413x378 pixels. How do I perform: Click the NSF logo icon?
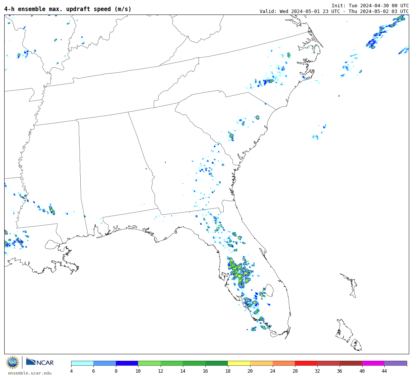[x=12, y=362]
